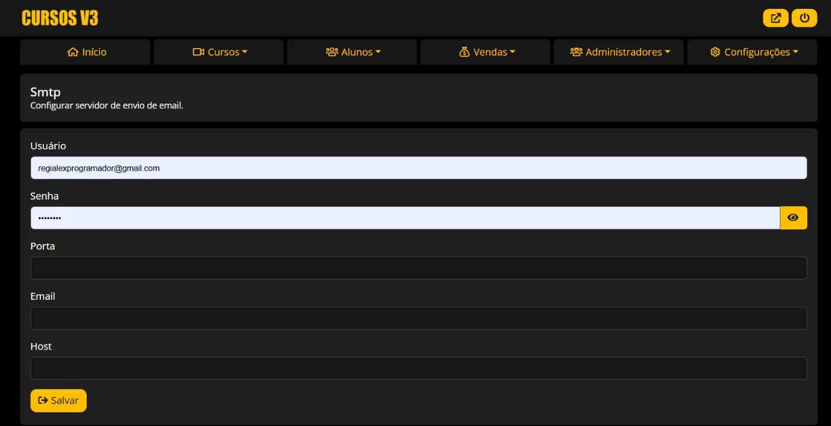Toggle password visibility with the eye button
The width and height of the screenshot is (831, 426).
(793, 218)
